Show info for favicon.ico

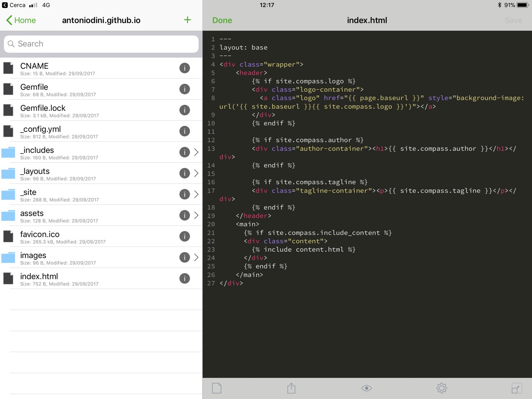click(184, 236)
